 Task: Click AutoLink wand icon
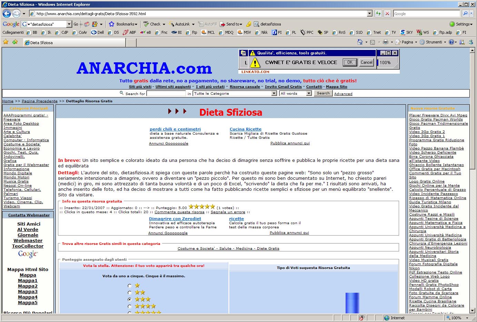tap(171, 24)
